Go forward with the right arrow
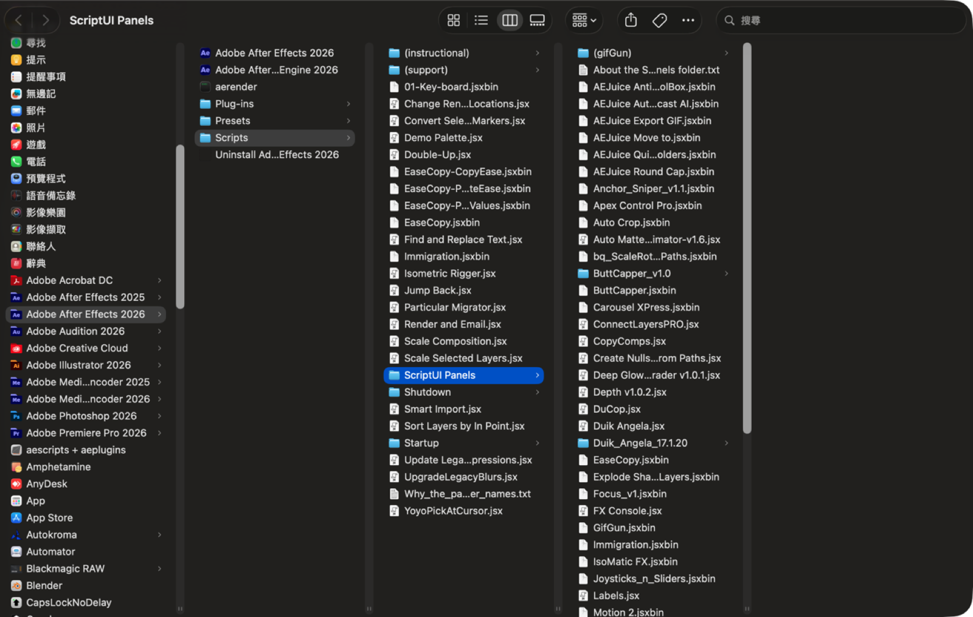973x617 pixels. 46,21
